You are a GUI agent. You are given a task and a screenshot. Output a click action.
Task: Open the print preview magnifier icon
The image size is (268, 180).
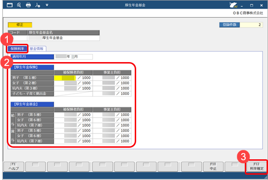tap(19, 5)
